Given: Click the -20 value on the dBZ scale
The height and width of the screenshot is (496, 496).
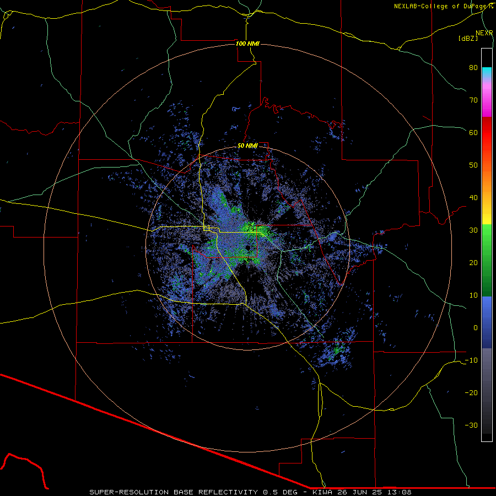Looking at the screenshot, I should click(x=471, y=393).
